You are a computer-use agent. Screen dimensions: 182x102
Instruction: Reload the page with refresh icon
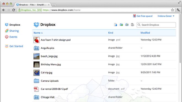pos(14,10)
